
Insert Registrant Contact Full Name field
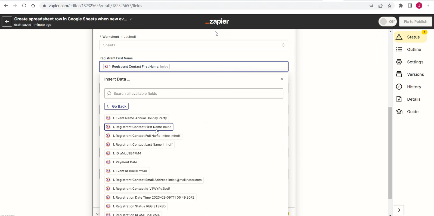coord(143,136)
